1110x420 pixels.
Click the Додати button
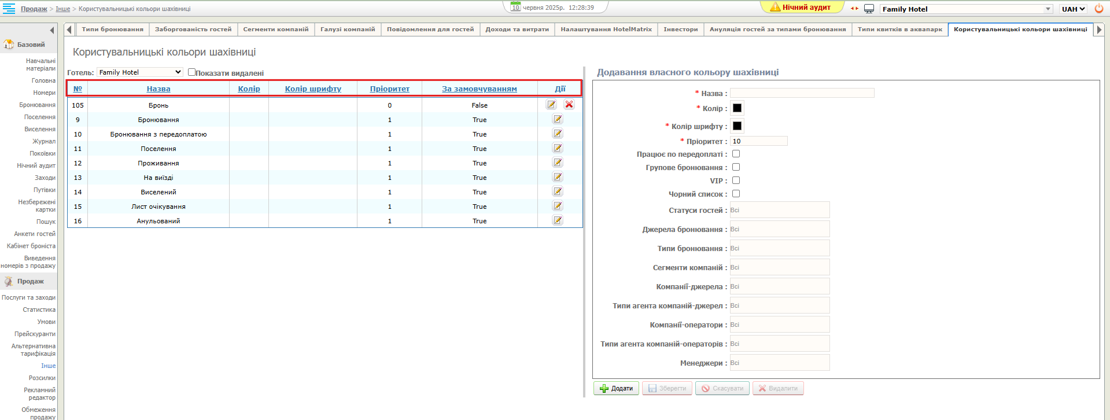click(x=616, y=388)
